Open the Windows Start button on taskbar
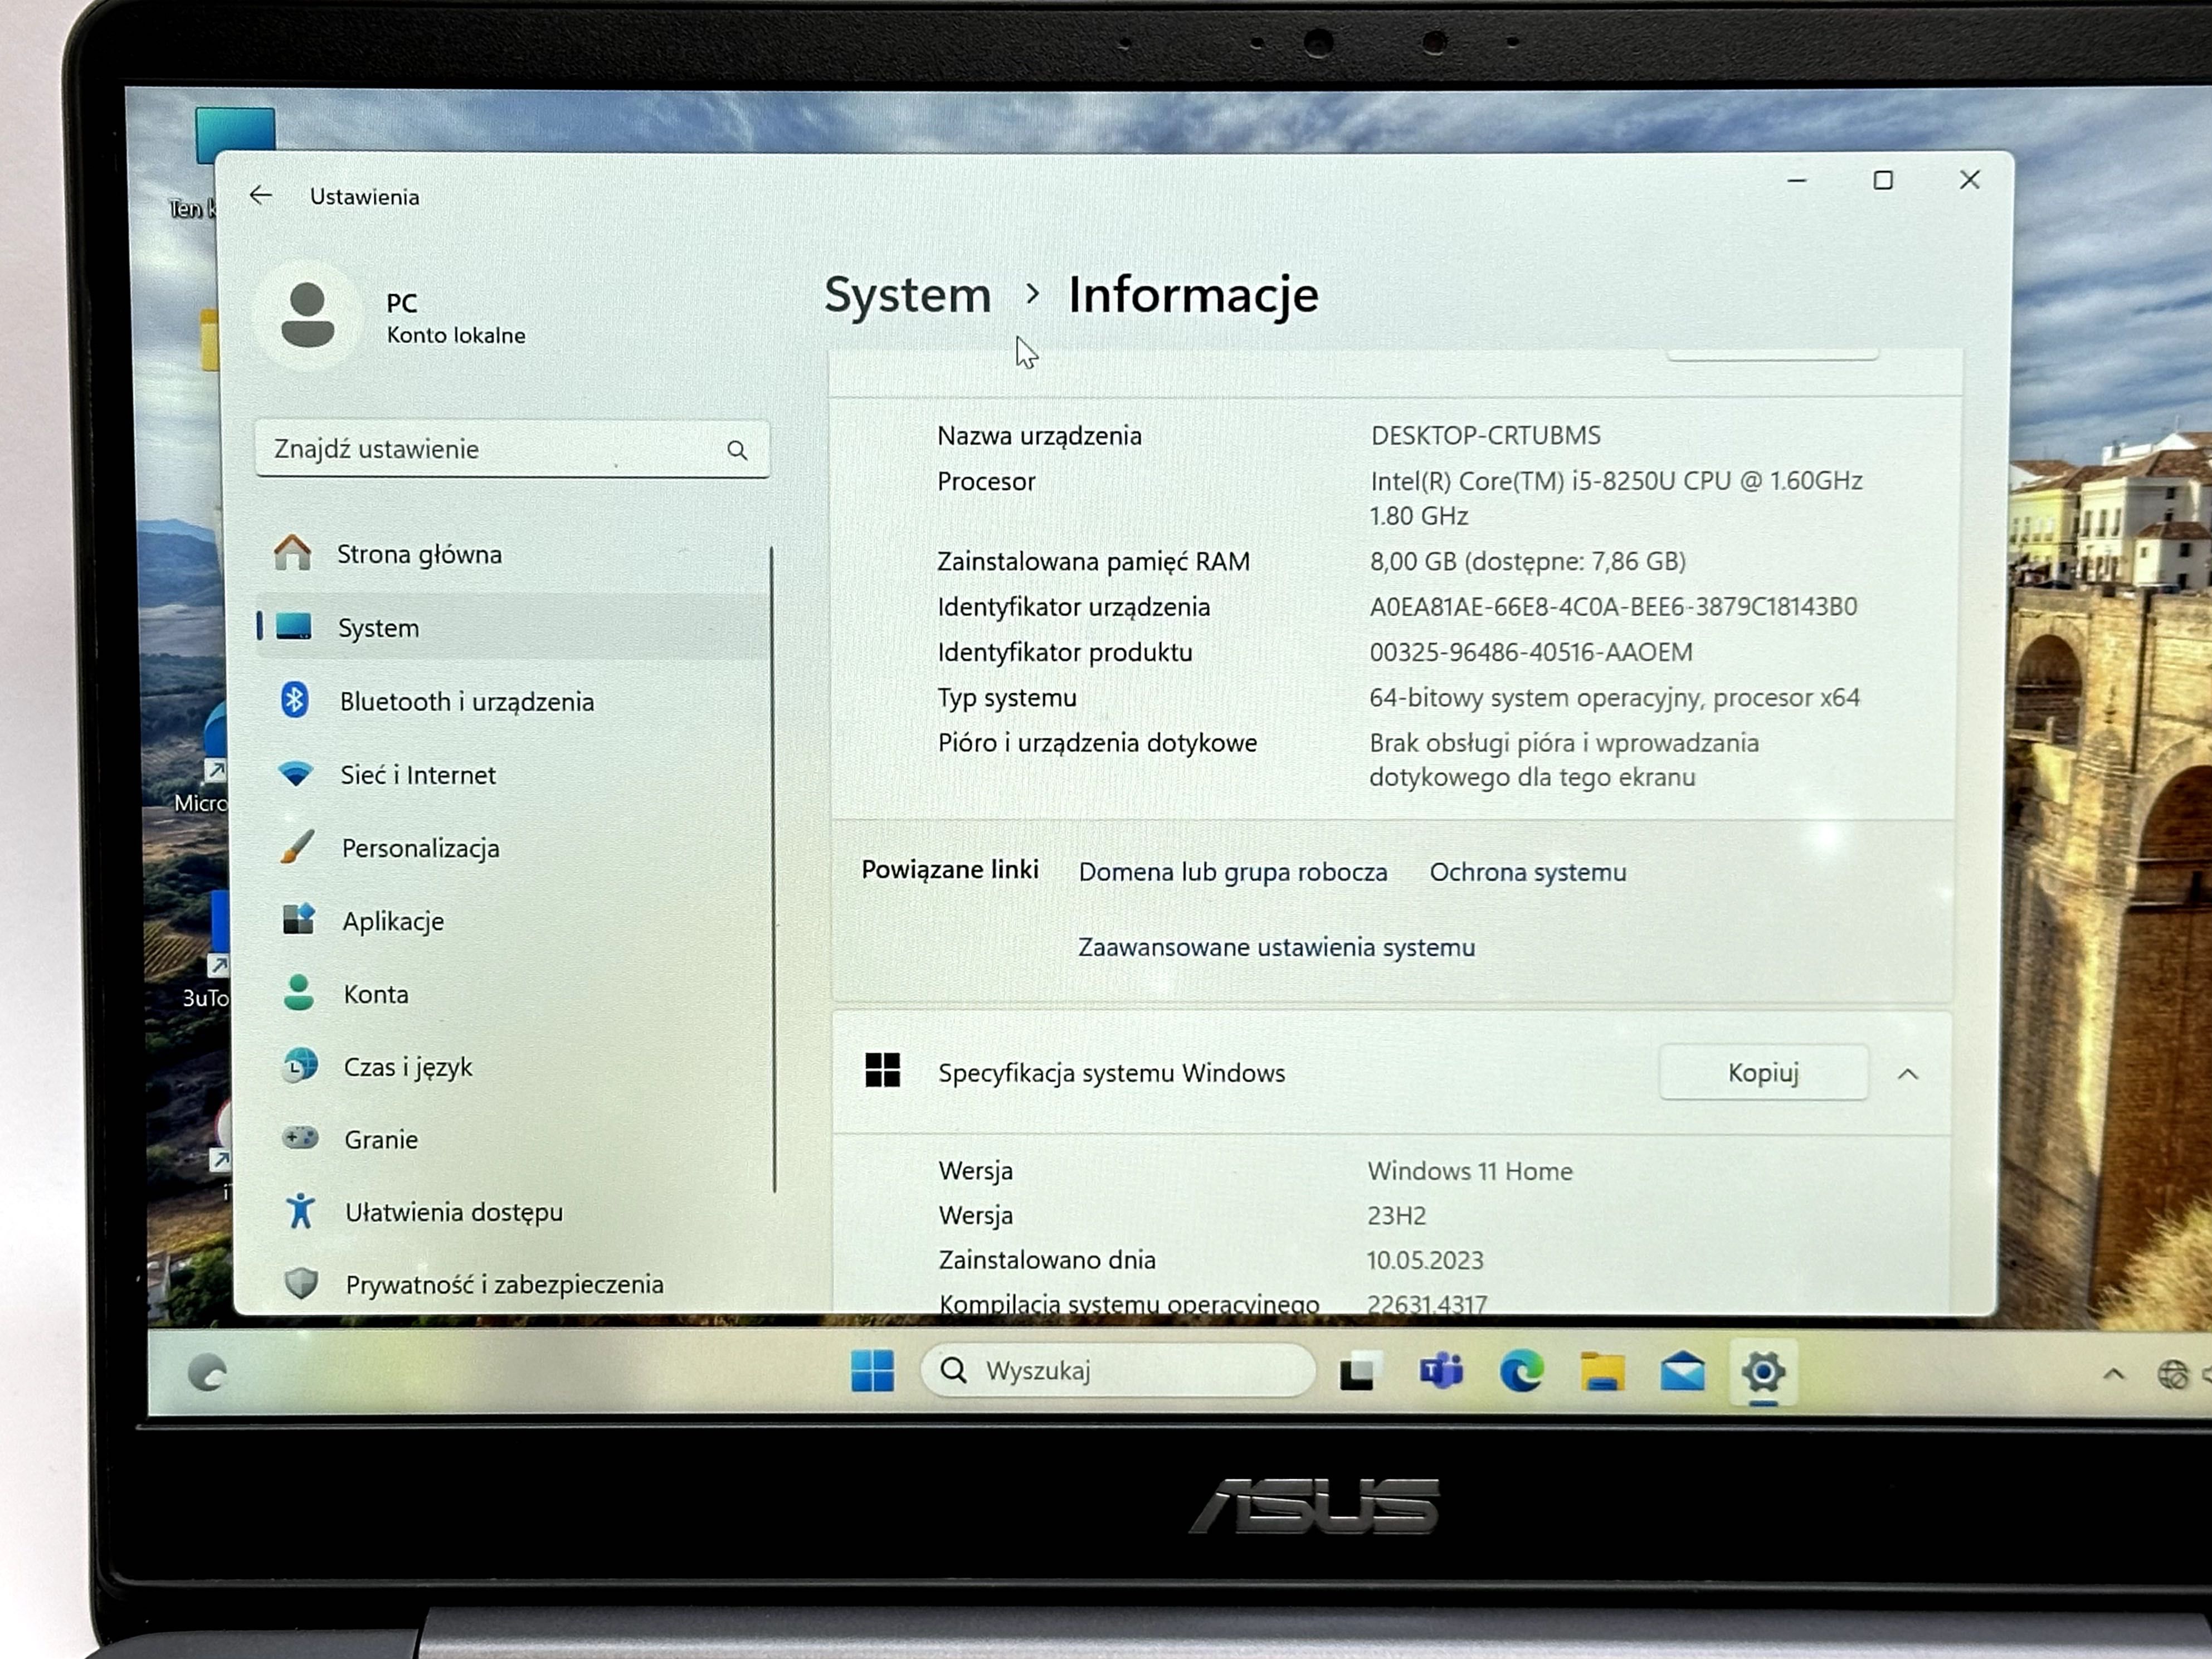The image size is (2212, 1659). pyautogui.click(x=872, y=1370)
